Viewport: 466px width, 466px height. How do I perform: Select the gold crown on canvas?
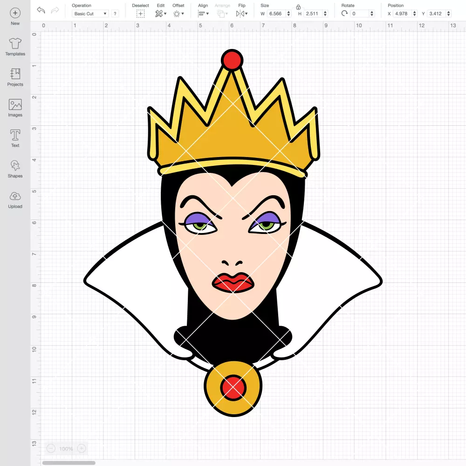(x=233, y=140)
